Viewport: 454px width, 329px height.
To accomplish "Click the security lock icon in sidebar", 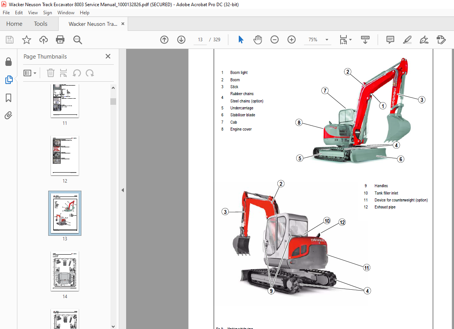I will [9, 62].
